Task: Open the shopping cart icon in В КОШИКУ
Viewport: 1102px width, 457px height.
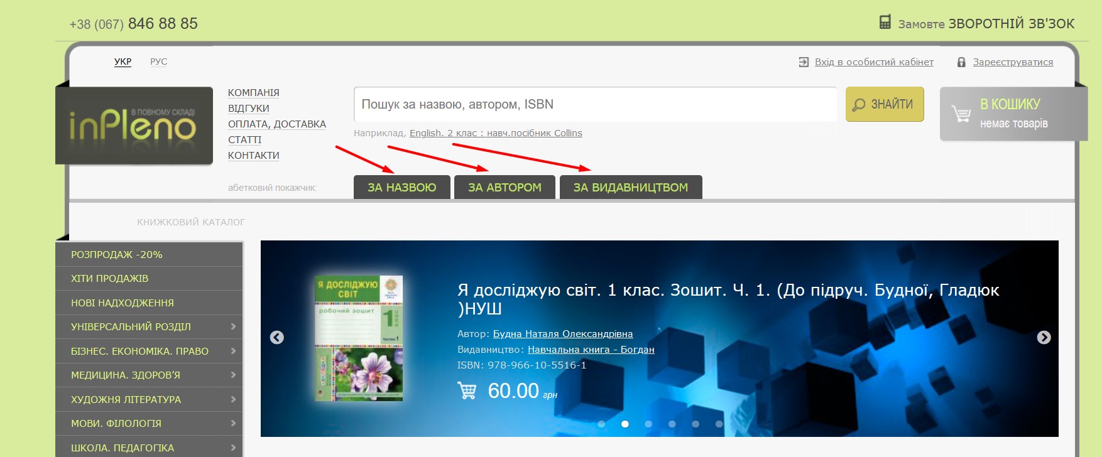Action: coord(961,114)
